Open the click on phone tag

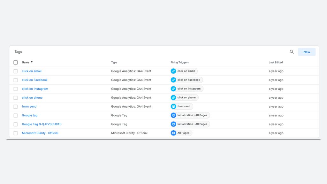[32, 98]
